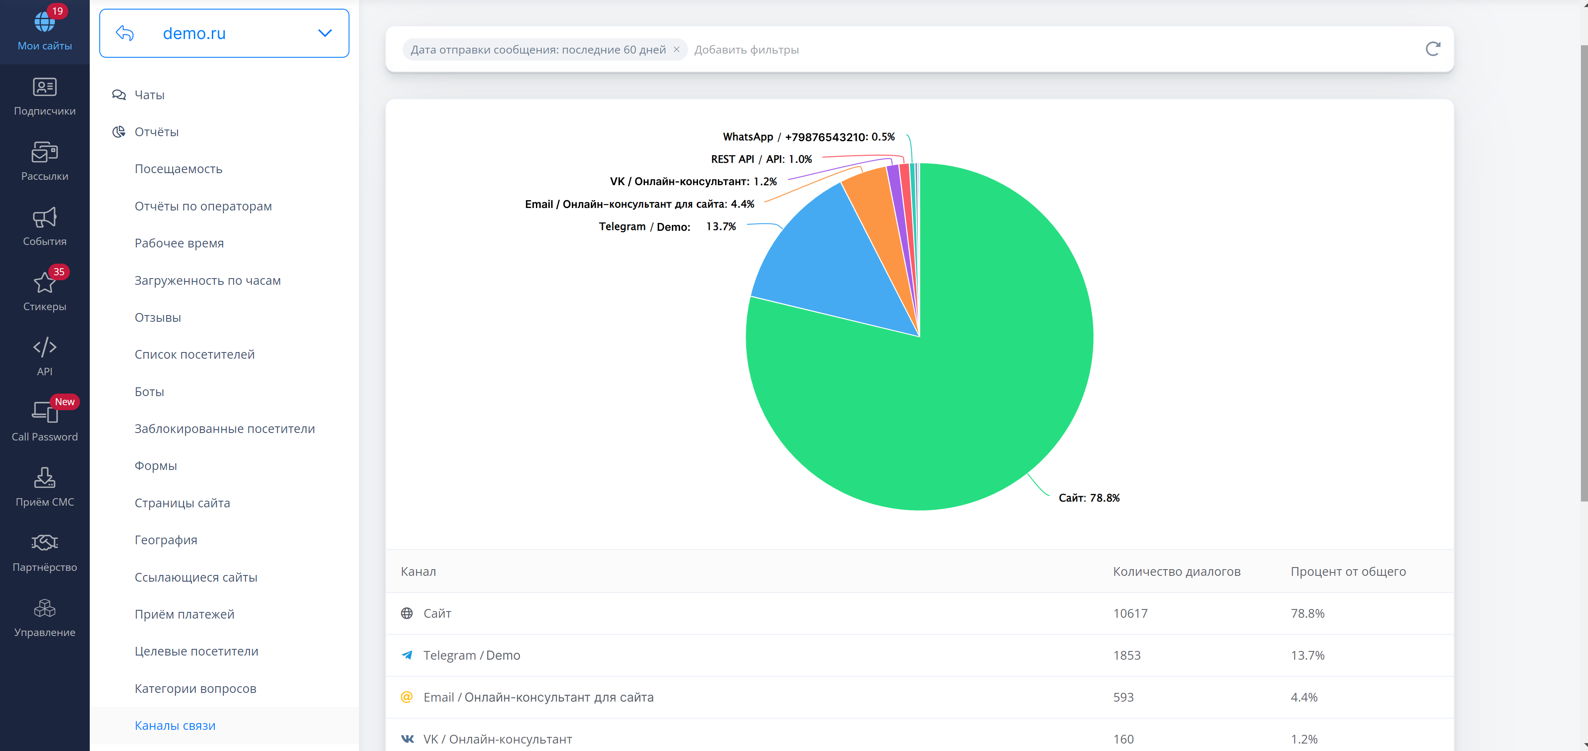Collapse the Отчёты reports section
Image resolution: width=1588 pixels, height=751 pixels.
click(x=156, y=132)
